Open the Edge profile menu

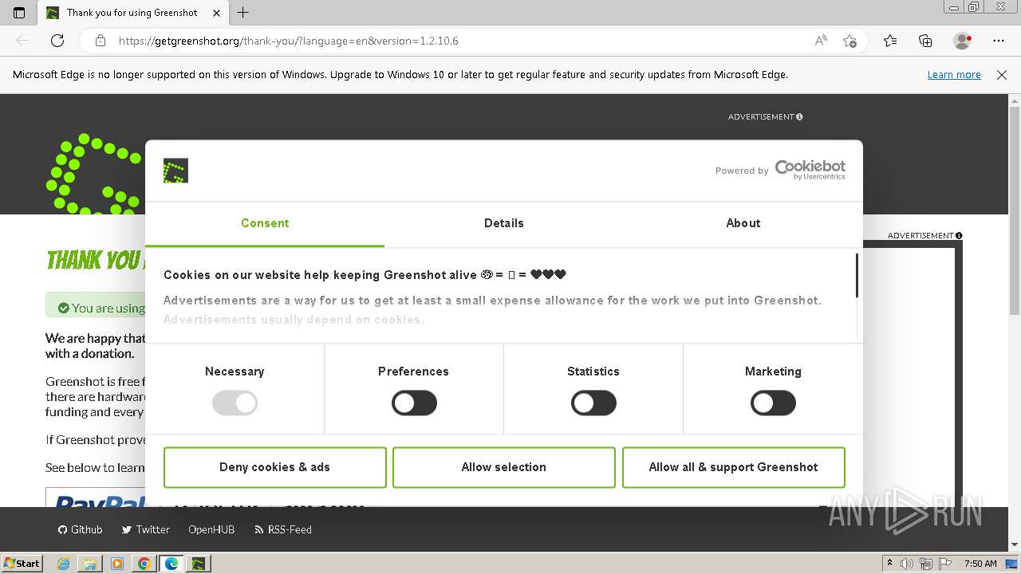coord(962,41)
